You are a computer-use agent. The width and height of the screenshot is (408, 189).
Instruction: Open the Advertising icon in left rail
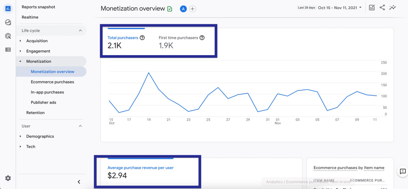[x=8, y=36]
